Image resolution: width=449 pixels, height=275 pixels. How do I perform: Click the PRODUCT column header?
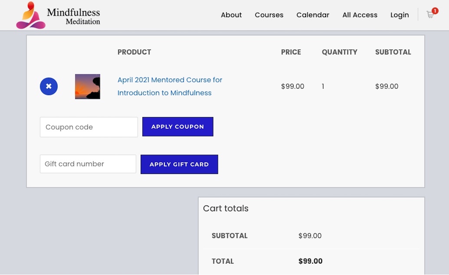[134, 52]
